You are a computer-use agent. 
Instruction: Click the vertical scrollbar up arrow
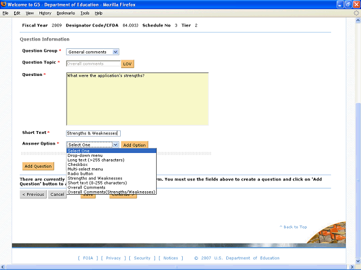[358, 20]
